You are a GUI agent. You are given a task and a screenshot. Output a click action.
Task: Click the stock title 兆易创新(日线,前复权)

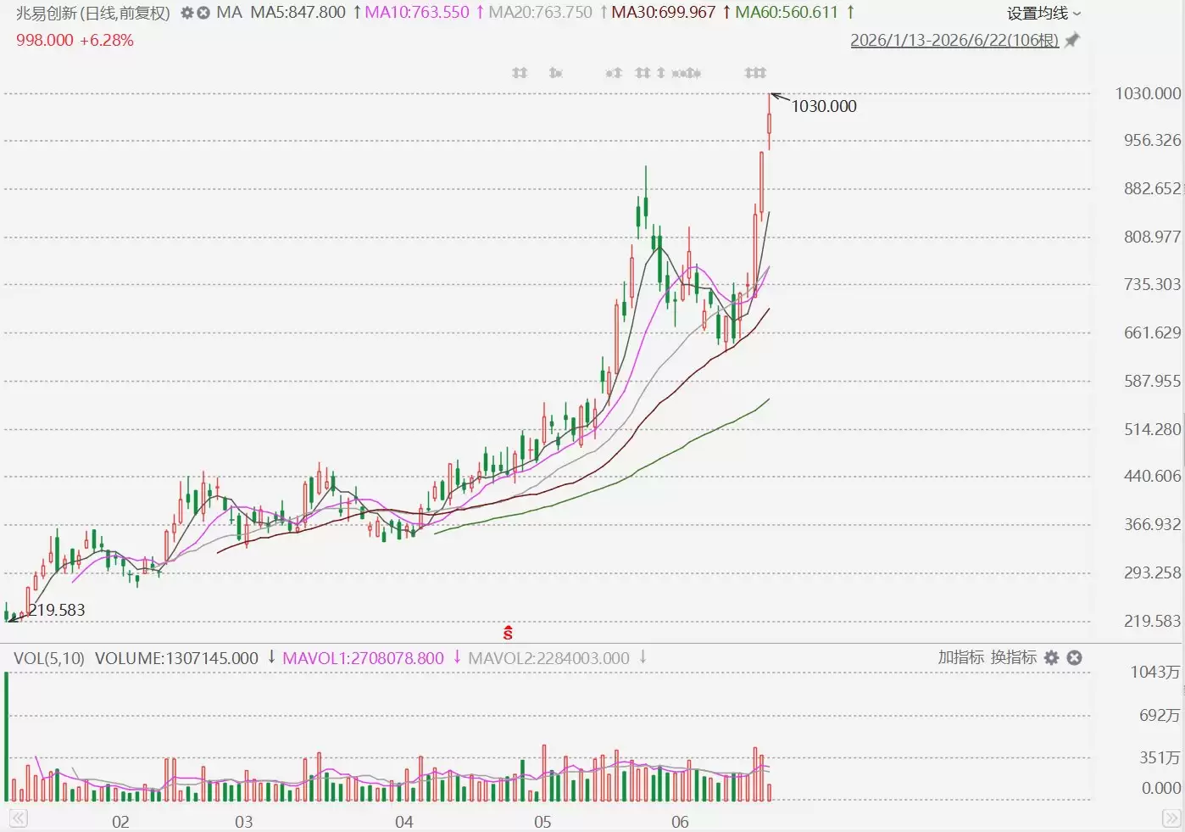pyautogui.click(x=93, y=14)
